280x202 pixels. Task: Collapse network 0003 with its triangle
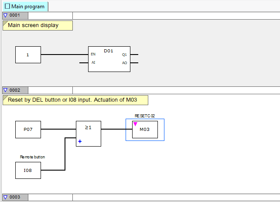(x=6, y=197)
